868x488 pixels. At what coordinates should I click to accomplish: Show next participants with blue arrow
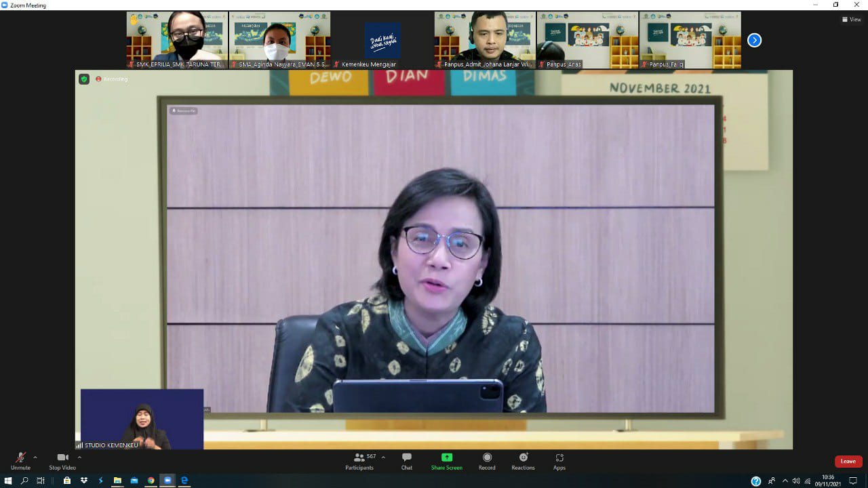click(754, 40)
